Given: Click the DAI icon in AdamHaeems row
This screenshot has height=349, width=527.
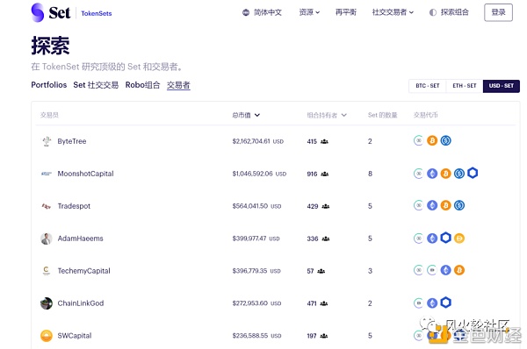Looking at the screenshot, I should pos(459,239).
